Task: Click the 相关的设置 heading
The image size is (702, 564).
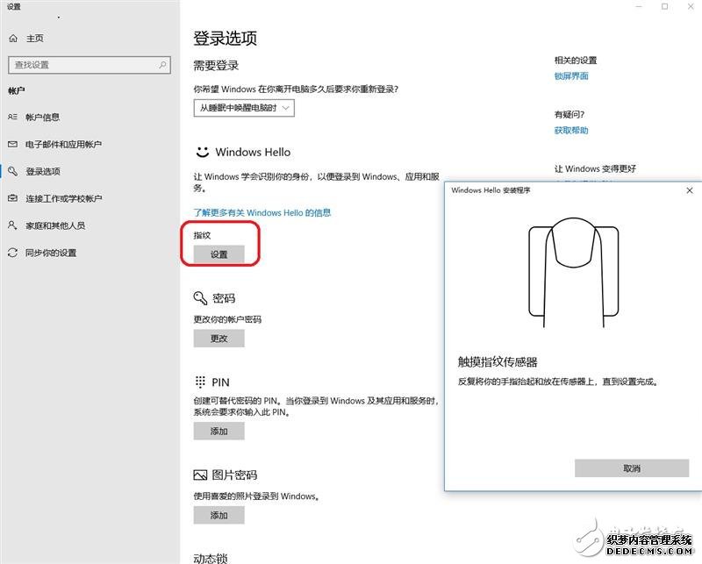Action: (576, 60)
